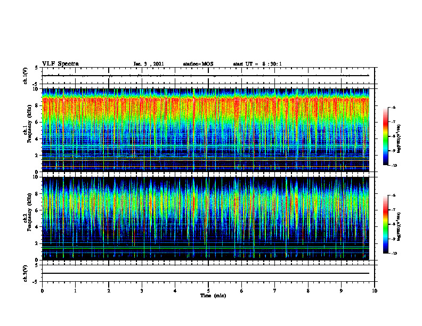Click the "7" minute tick label on Time axis
Image resolution: width=422 pixels, height=326 pixels.
275,291
